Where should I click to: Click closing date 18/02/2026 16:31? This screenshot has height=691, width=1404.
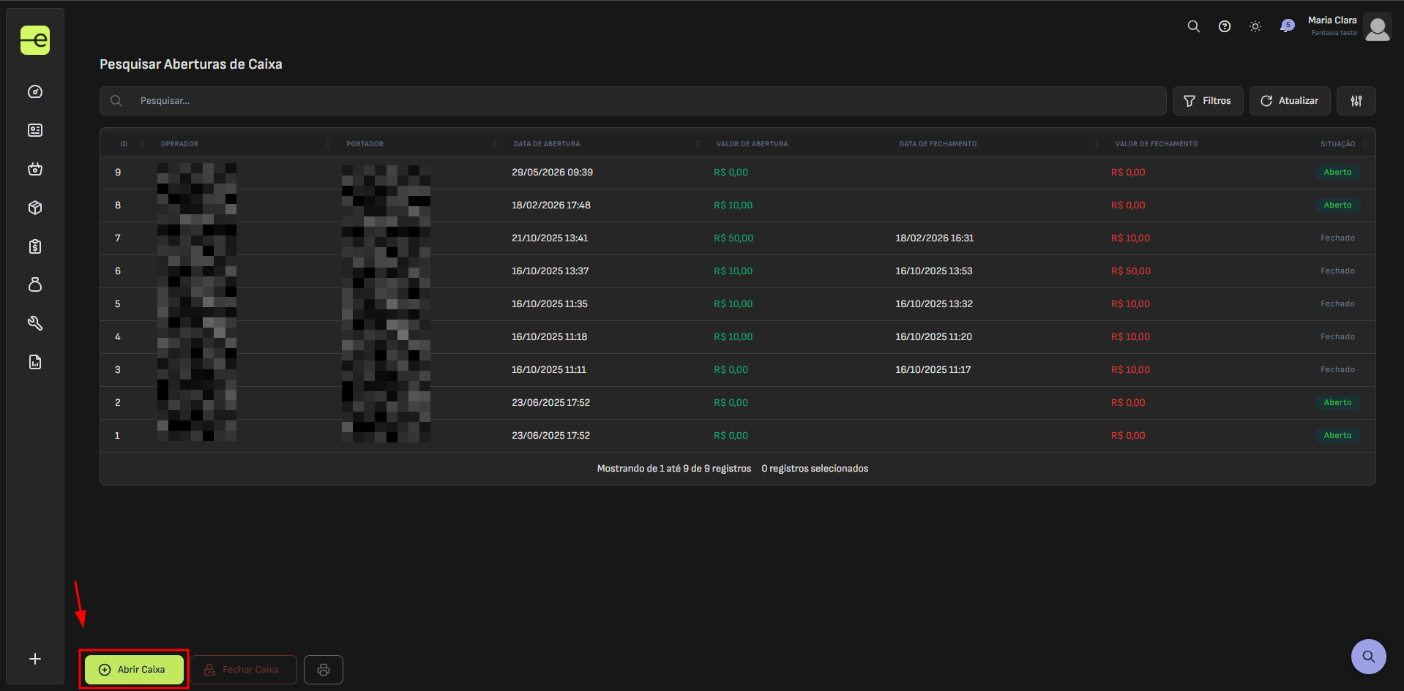(x=934, y=238)
